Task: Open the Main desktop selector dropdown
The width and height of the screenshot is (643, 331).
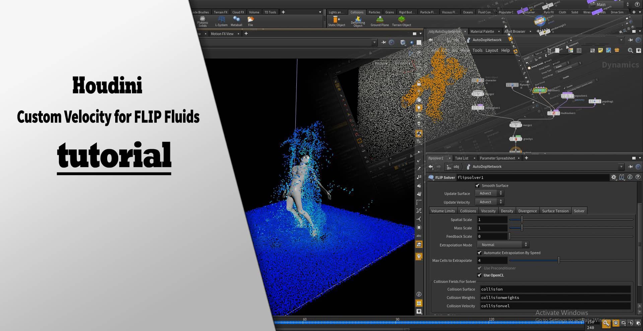Action: pyautogui.click(x=609, y=4)
